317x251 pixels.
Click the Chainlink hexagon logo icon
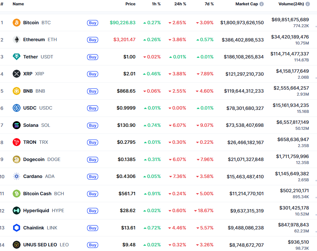point(17,228)
